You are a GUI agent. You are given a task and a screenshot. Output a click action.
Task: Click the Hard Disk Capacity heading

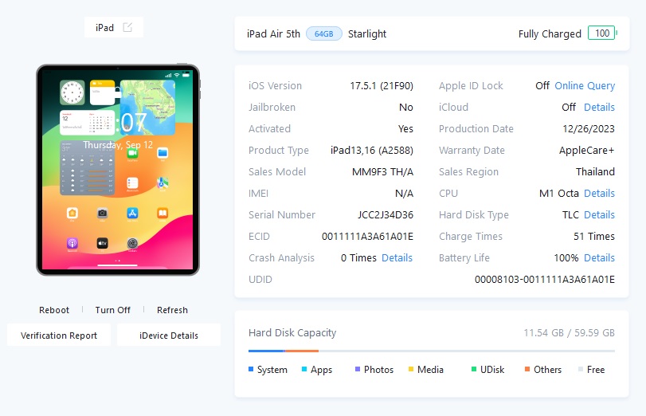(292, 332)
